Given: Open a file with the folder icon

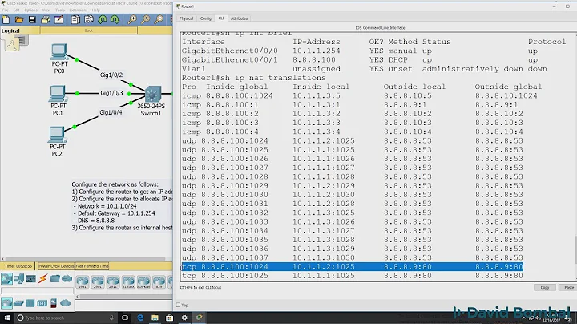Looking at the screenshot, I should (x=19, y=19).
